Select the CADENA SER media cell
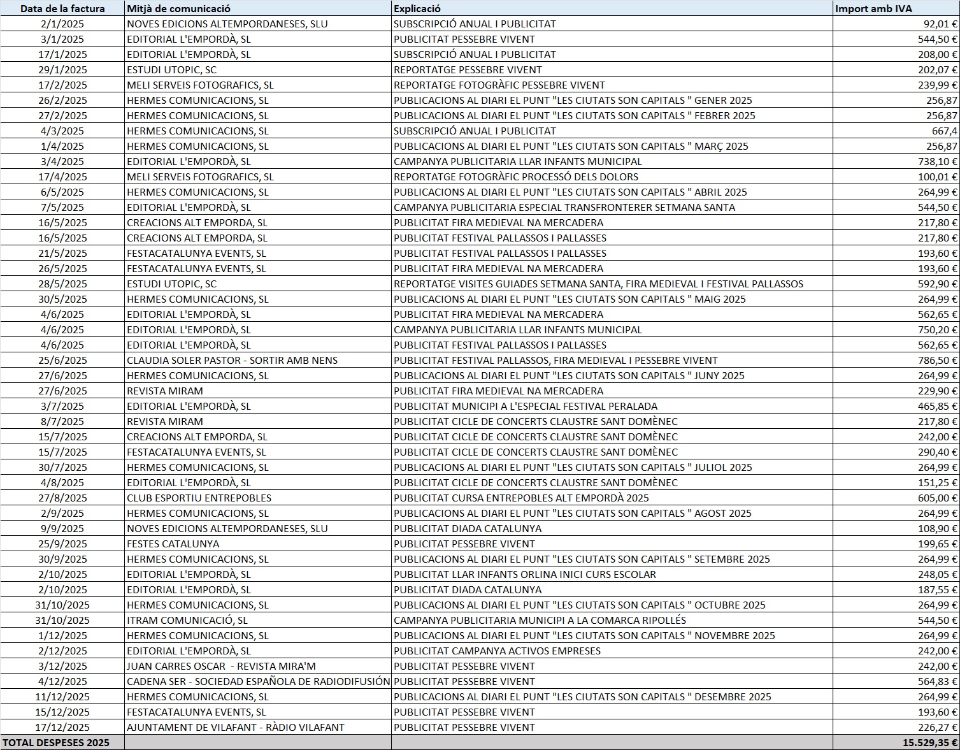960x750 pixels. point(258,681)
